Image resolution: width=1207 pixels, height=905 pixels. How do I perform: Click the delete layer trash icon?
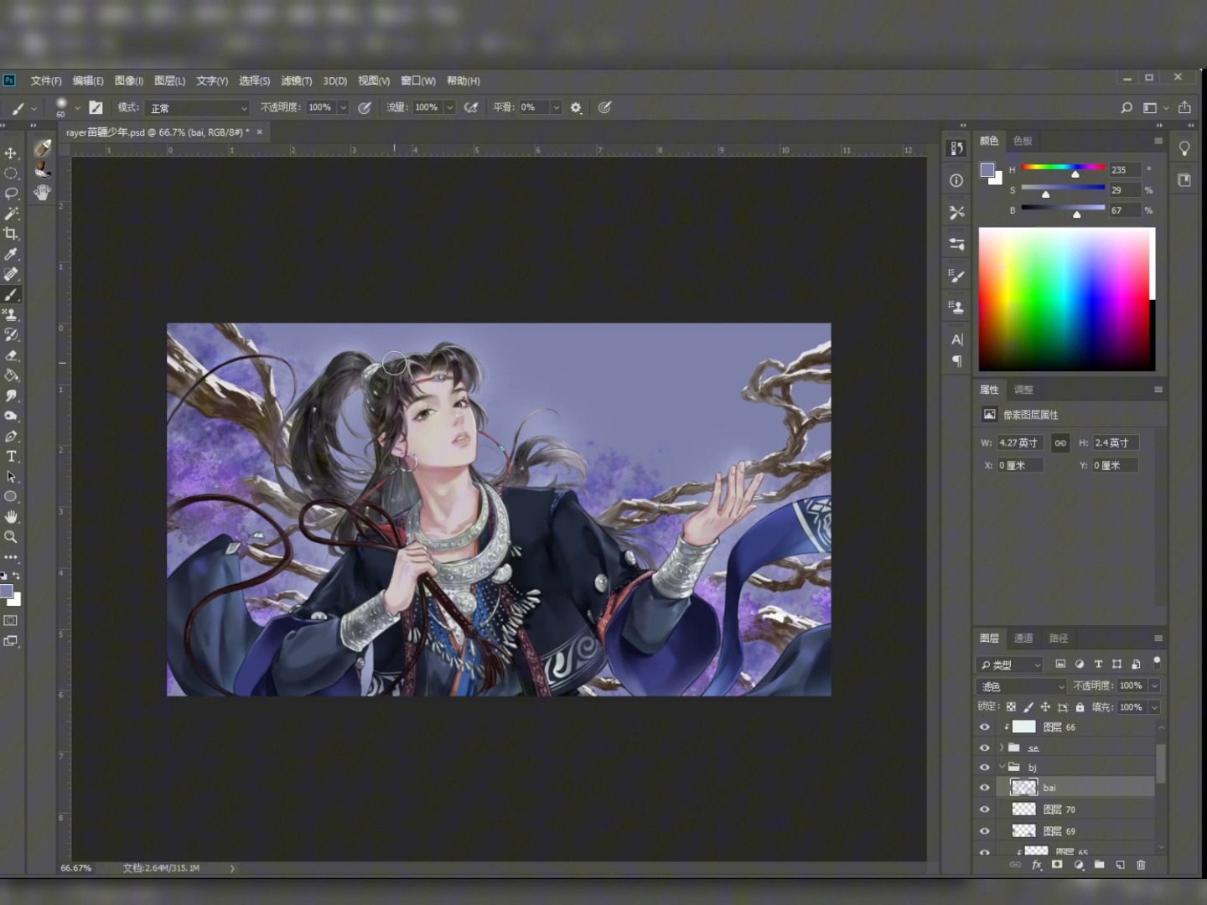pyautogui.click(x=1141, y=865)
